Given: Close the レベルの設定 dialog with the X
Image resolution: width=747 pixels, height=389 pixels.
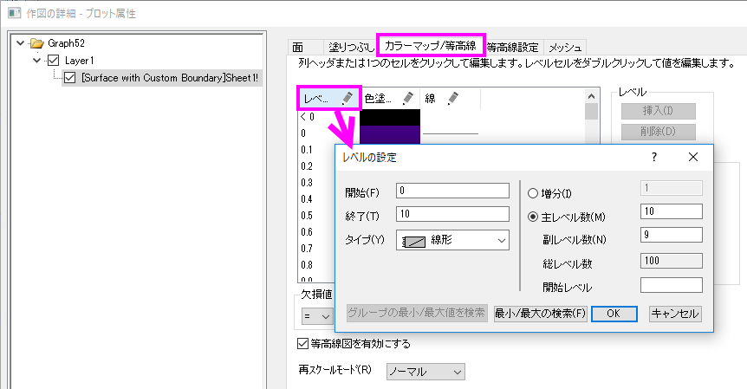Looking at the screenshot, I should (x=692, y=157).
